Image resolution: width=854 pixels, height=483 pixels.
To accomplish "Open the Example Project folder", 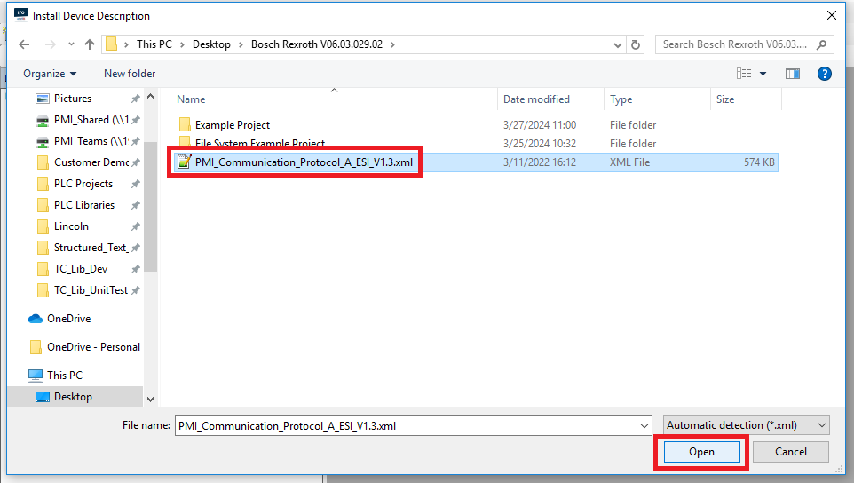I will pos(233,125).
